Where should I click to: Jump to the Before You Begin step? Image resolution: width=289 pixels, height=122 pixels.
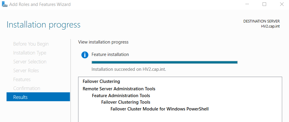point(31,44)
